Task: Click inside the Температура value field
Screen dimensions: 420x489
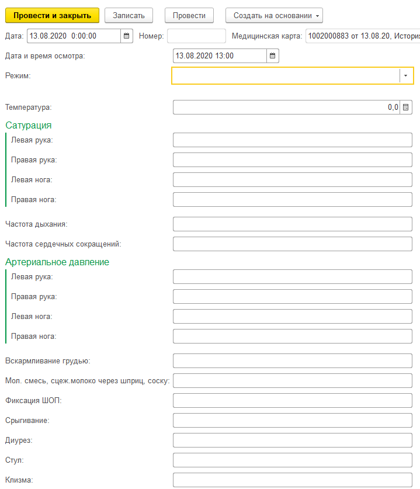Action: 286,107
